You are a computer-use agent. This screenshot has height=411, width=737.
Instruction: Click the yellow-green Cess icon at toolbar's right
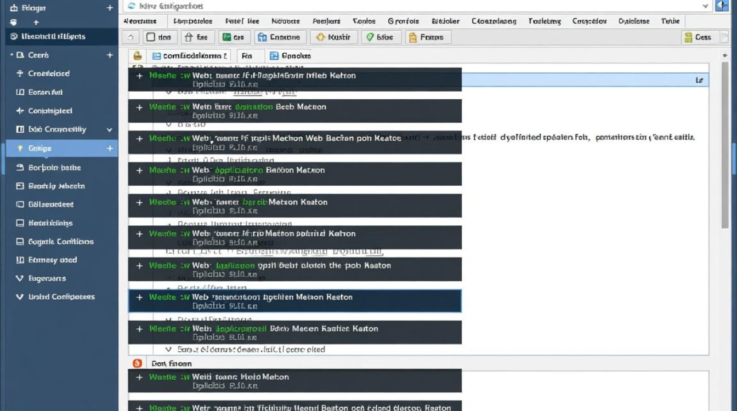tap(688, 37)
